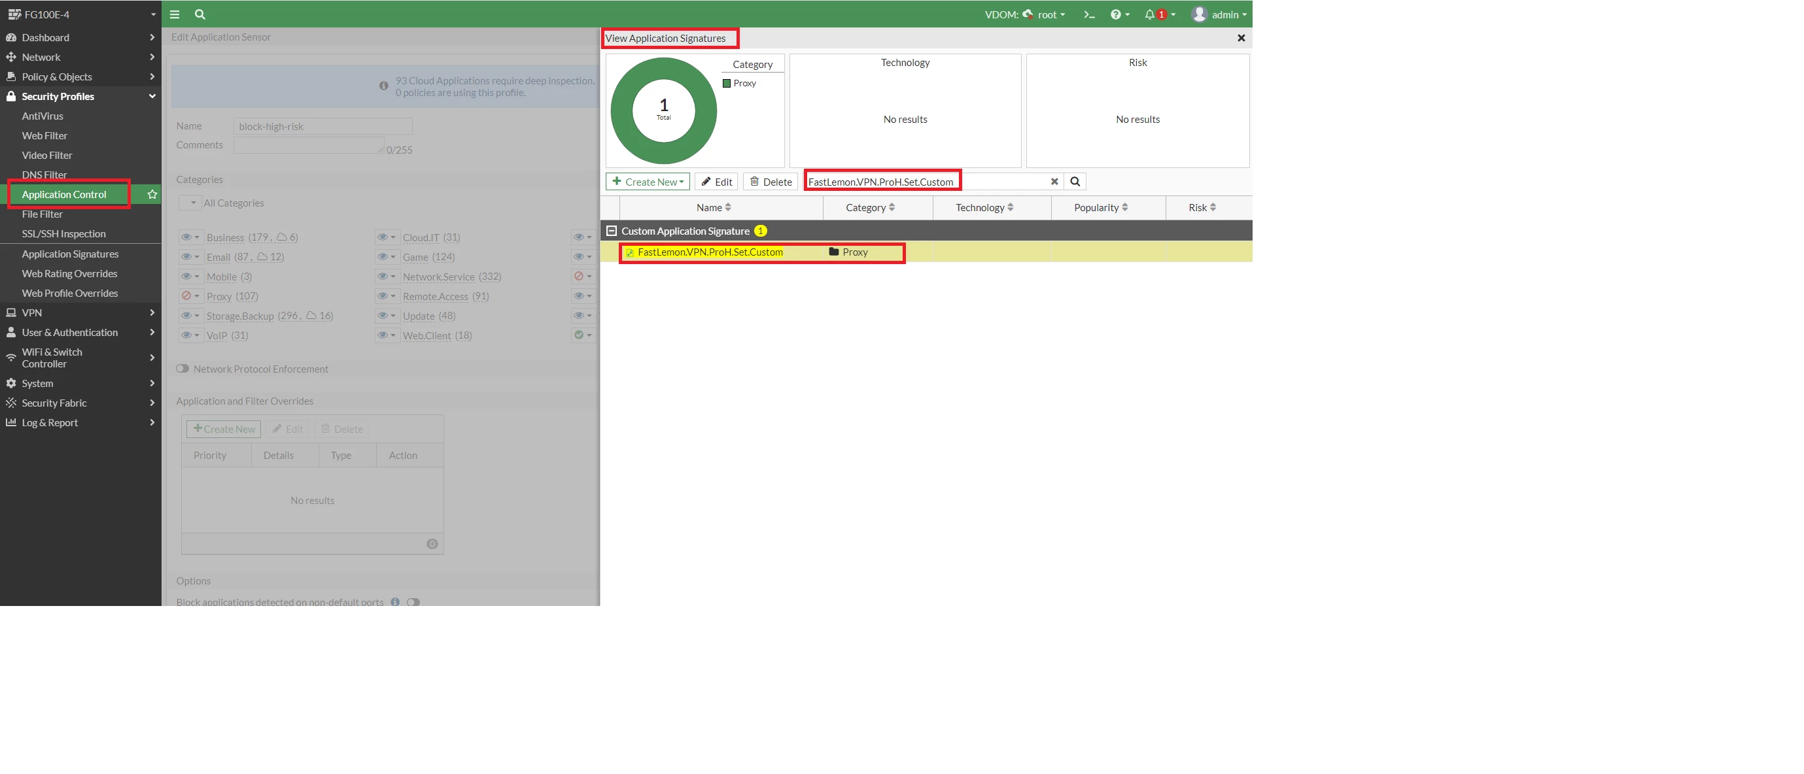Screen dimensions: 1804x774
Task: Click the info icon in deep inspection notice
Action: point(384,86)
